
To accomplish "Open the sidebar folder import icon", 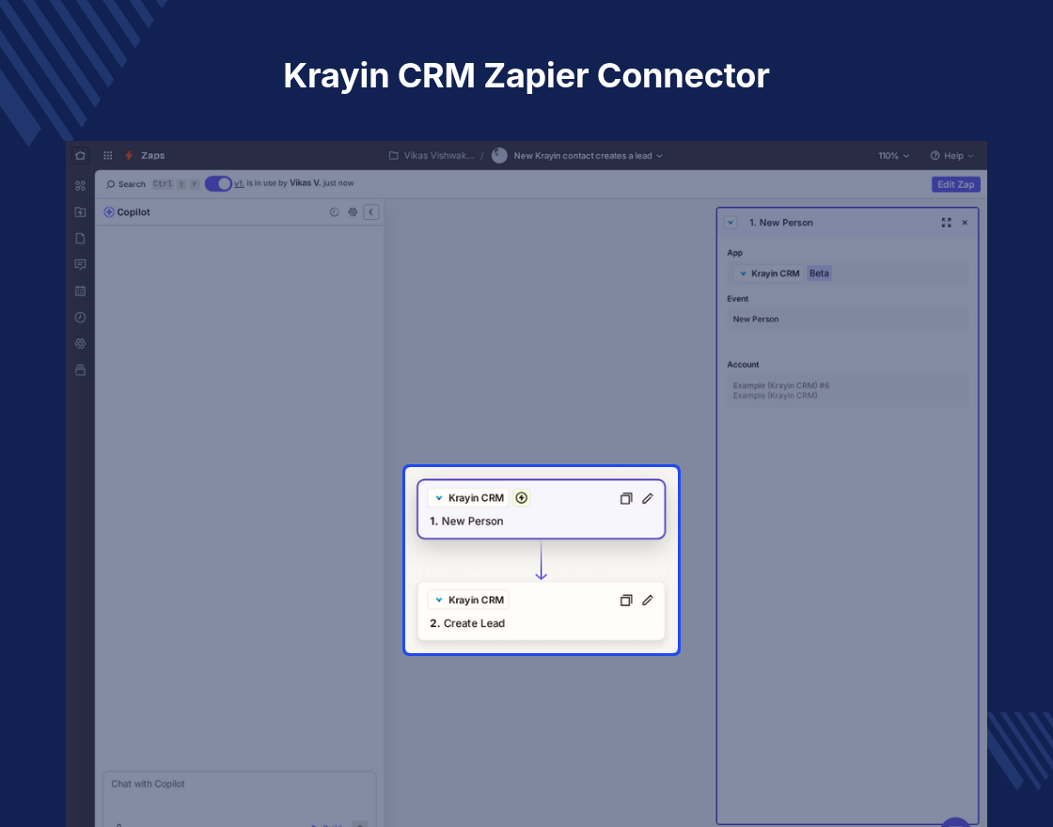I will [80, 212].
